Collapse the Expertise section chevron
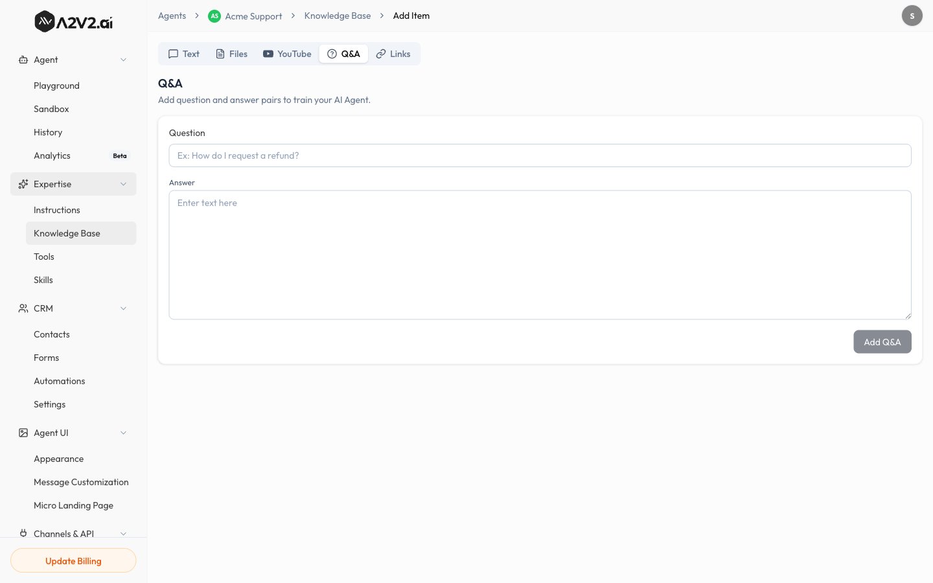Screen dimensions: 933x583 coord(123,184)
